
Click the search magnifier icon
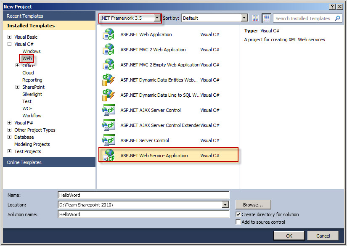[x=337, y=19]
